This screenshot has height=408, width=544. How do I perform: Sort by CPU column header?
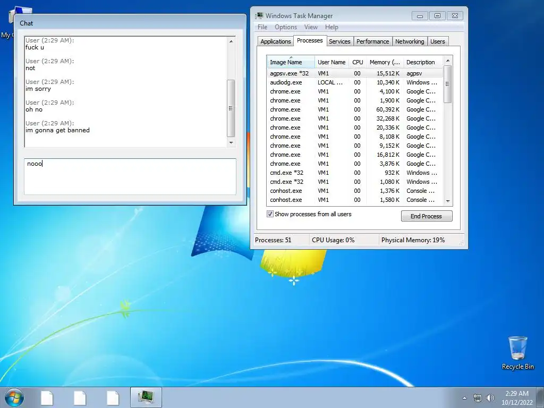pos(358,62)
